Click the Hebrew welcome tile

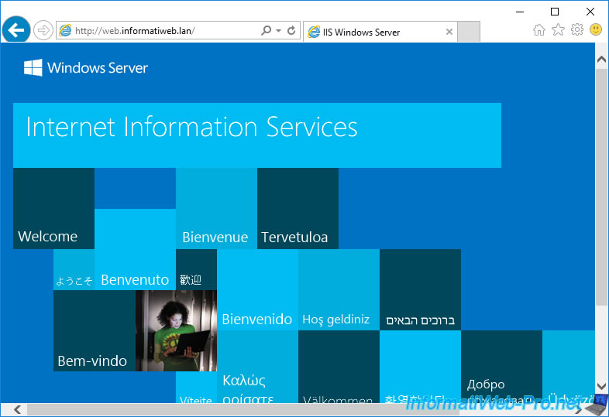coord(420,290)
